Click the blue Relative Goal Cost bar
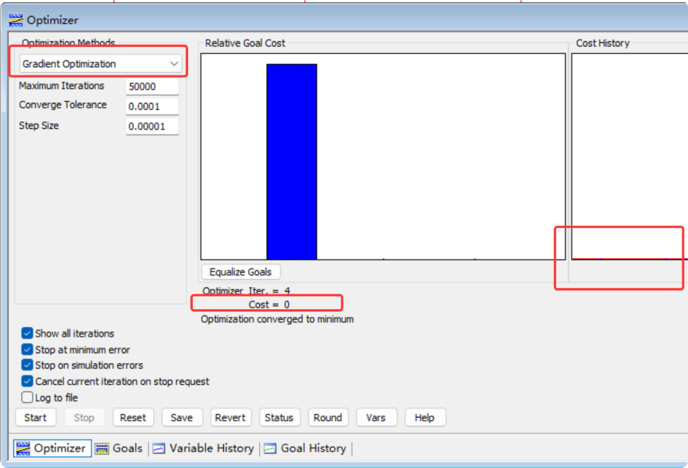The height and width of the screenshot is (468, 688). [x=292, y=161]
